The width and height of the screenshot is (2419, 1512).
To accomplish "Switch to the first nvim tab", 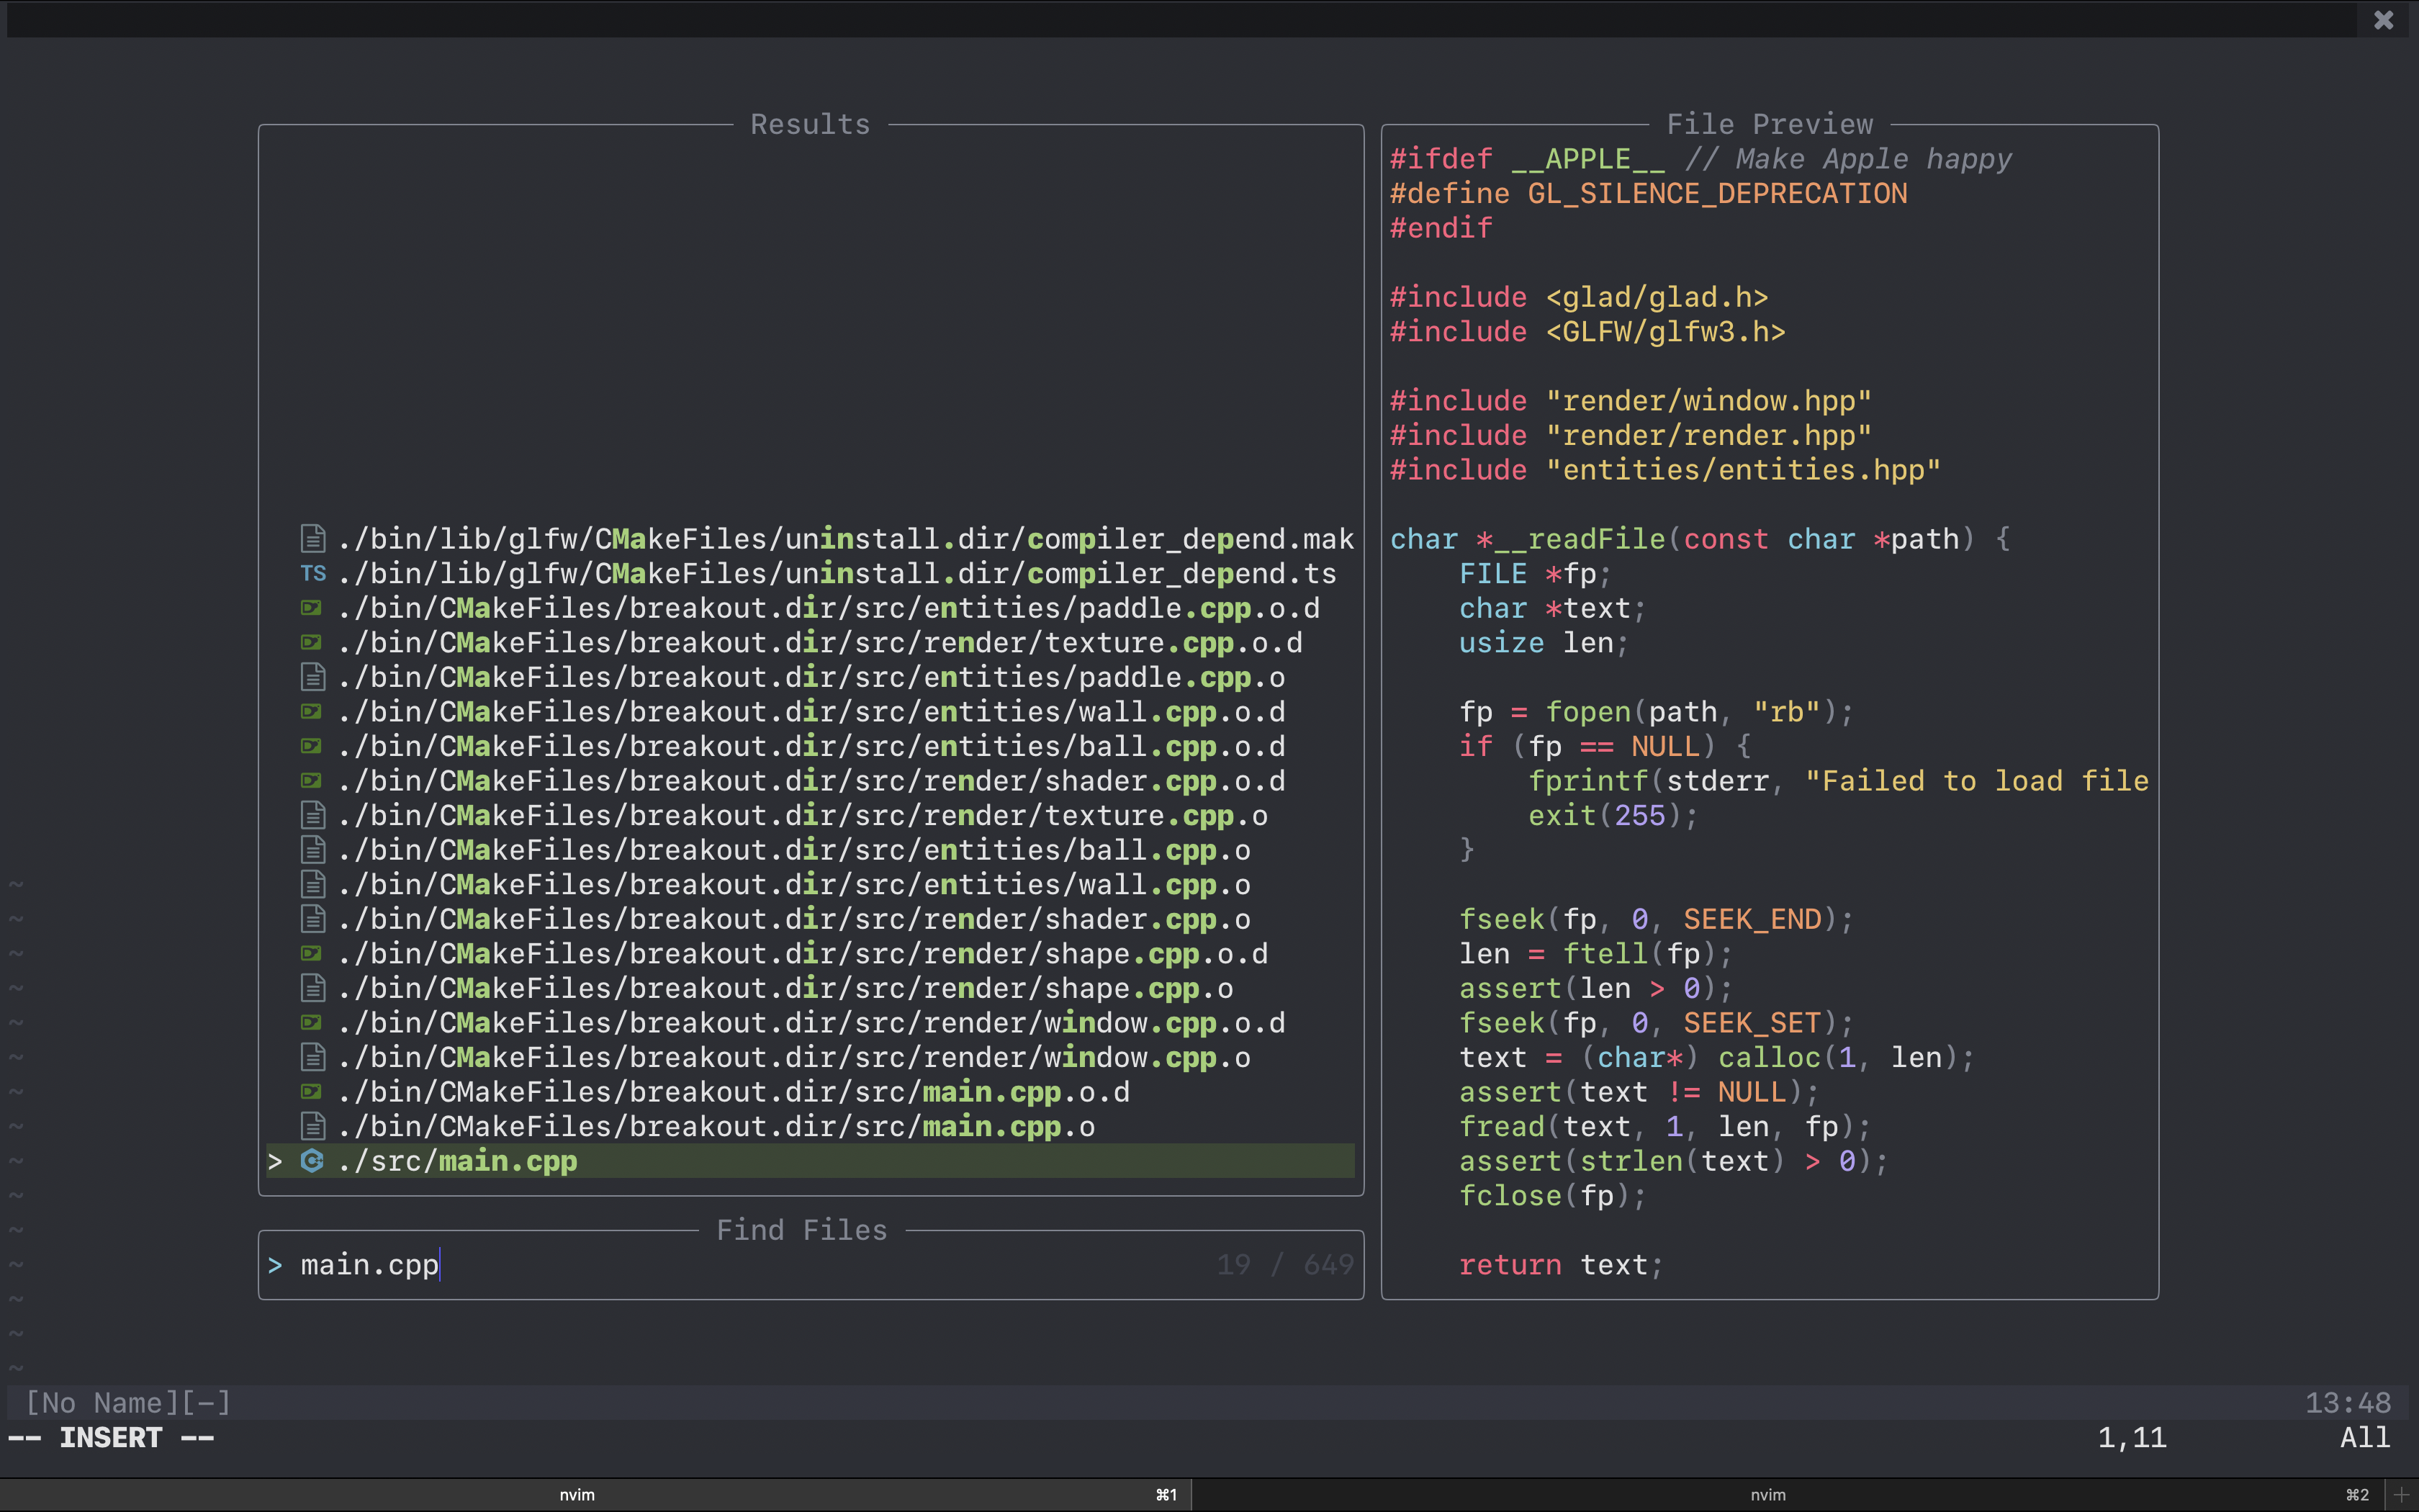I will (x=596, y=1495).
